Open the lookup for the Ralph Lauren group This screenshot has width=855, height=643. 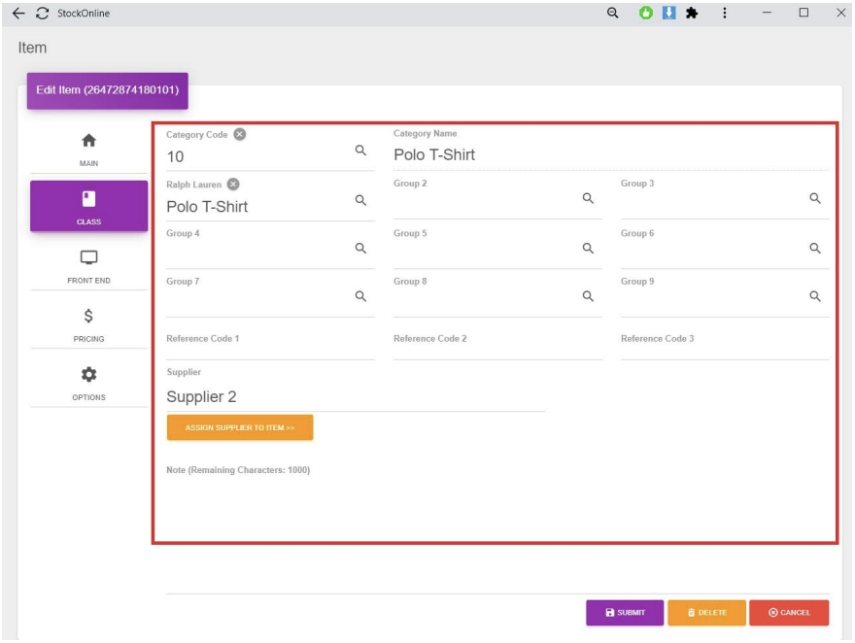[x=359, y=200]
